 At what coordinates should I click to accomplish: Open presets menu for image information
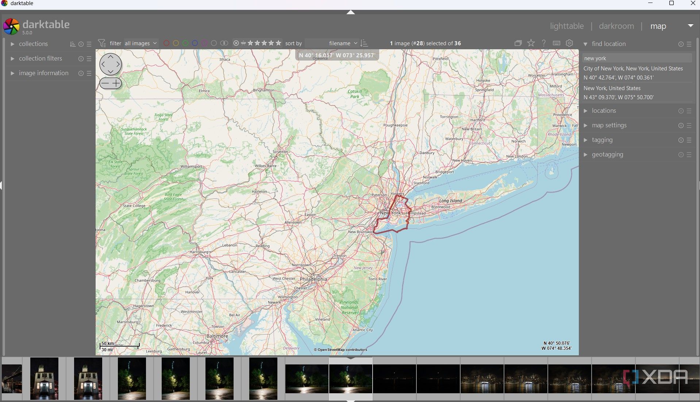coord(89,73)
